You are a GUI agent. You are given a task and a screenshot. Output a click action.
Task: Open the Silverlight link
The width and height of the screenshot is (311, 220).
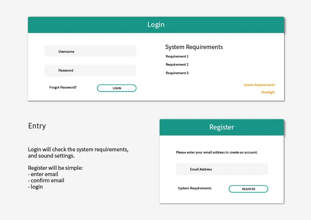point(268,92)
